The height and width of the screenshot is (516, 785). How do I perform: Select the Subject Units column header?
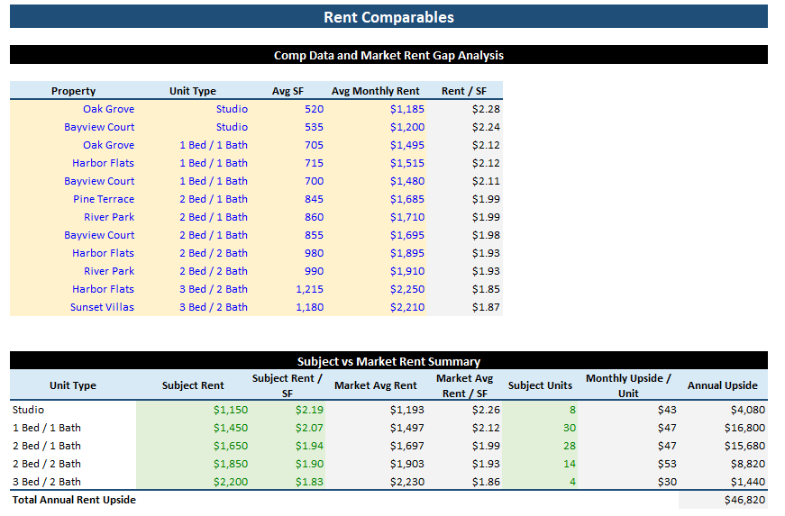pyautogui.click(x=540, y=385)
